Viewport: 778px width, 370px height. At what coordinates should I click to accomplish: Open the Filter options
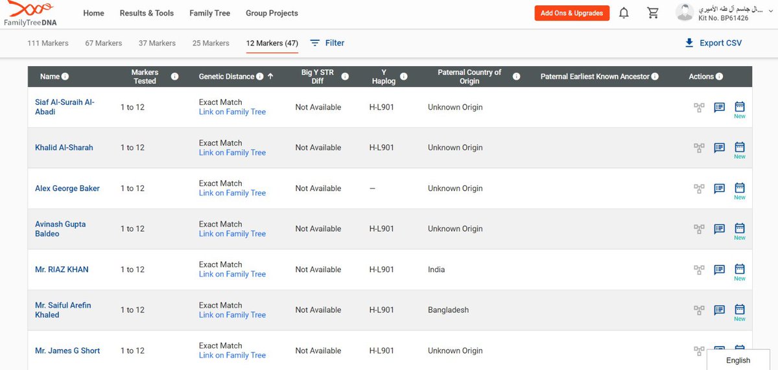327,43
